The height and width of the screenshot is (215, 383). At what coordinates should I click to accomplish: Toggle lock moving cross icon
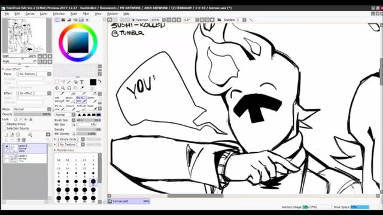click(26, 119)
